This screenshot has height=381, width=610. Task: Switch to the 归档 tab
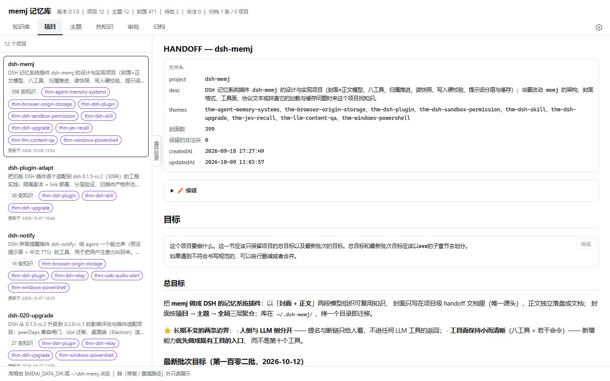click(159, 27)
